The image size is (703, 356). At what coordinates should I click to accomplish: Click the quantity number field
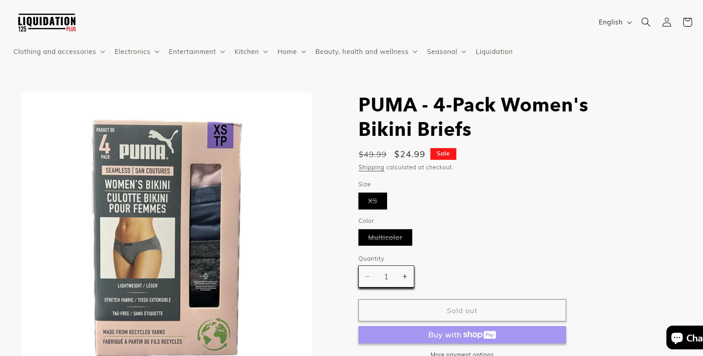point(386,276)
